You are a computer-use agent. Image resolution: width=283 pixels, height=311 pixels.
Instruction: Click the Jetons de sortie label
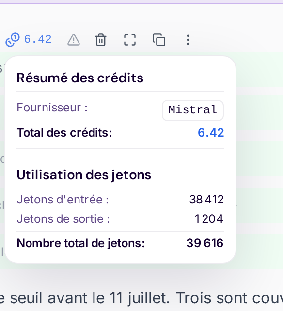click(x=63, y=219)
